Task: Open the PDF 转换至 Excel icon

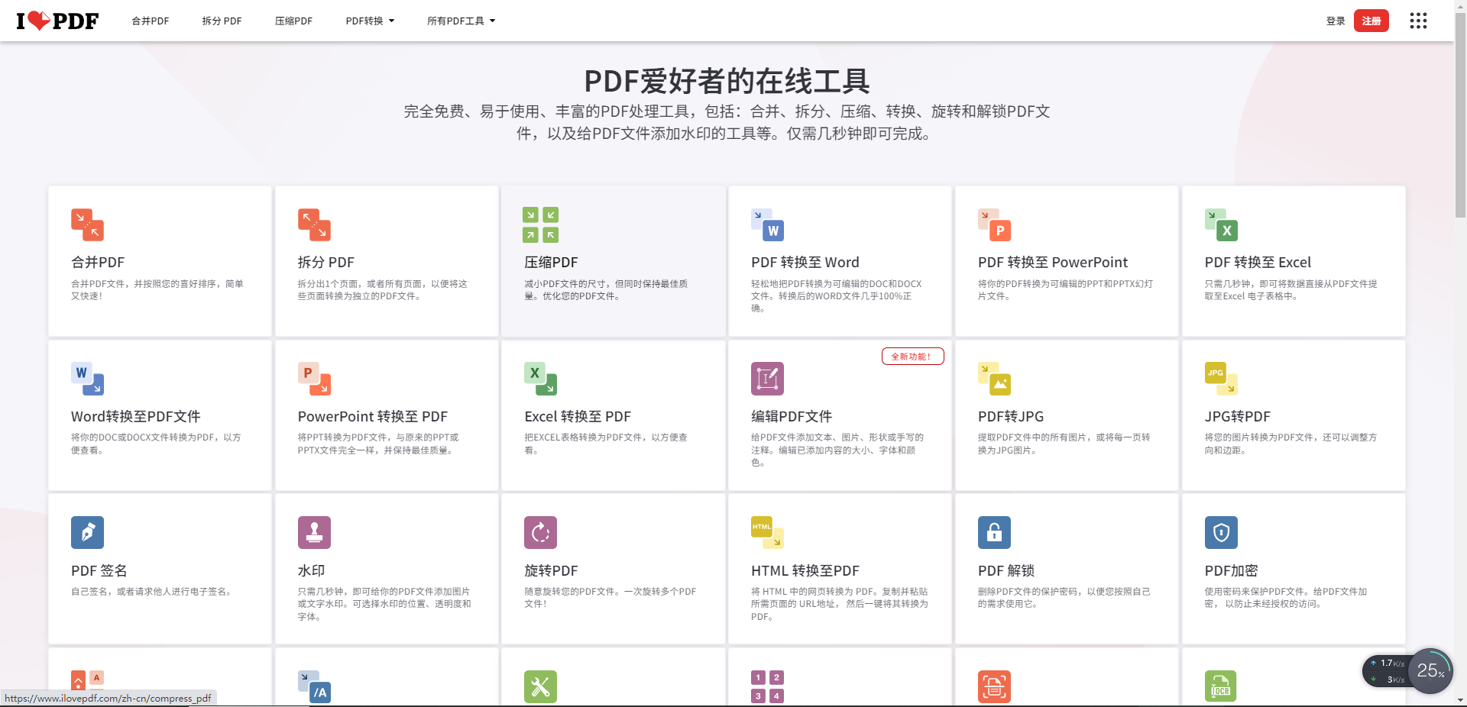Action: (x=1221, y=224)
